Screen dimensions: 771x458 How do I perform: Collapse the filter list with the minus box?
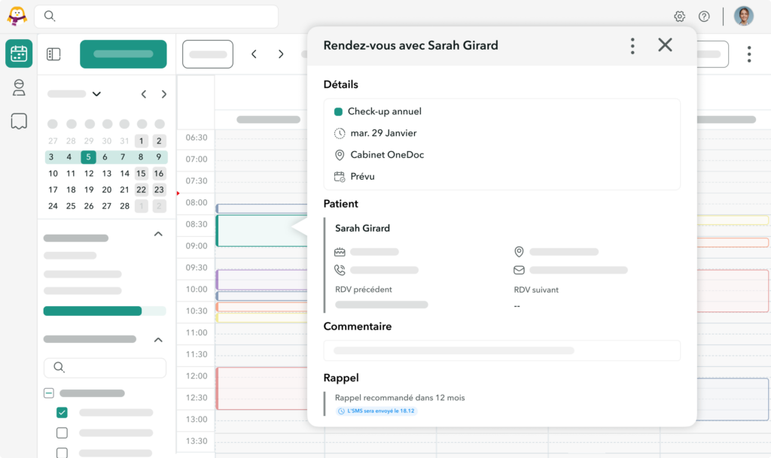pyautogui.click(x=48, y=393)
